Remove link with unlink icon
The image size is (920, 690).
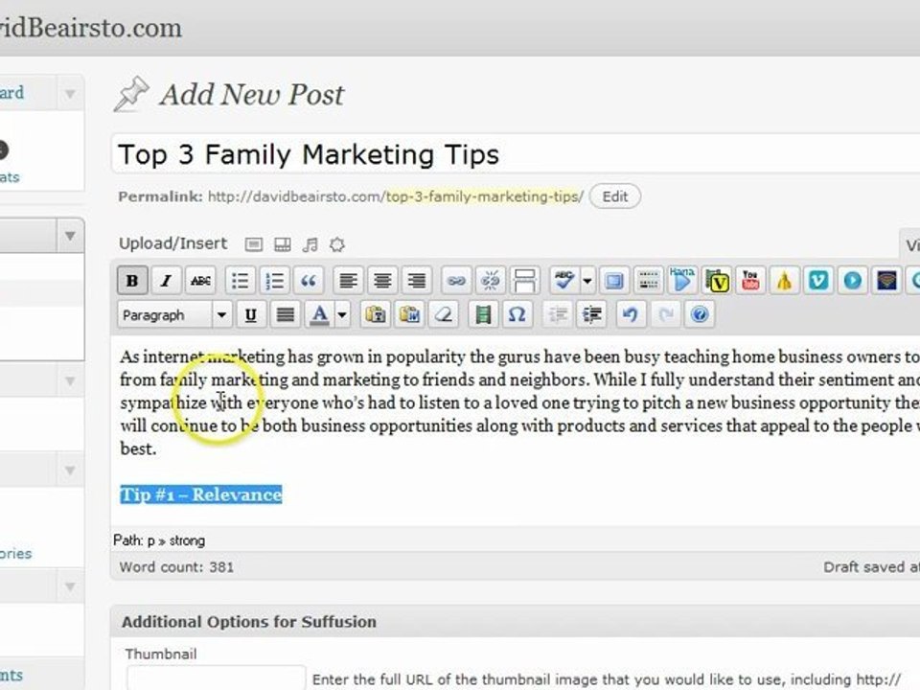[490, 281]
